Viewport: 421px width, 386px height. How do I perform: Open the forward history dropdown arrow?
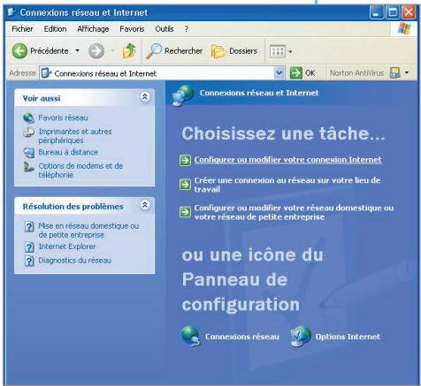(x=112, y=50)
